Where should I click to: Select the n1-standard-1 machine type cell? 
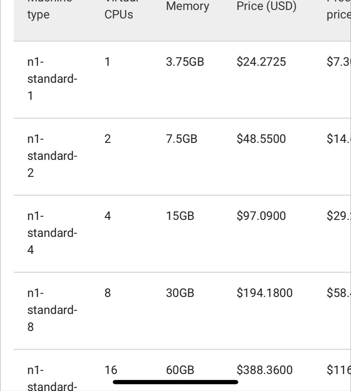tap(52, 79)
